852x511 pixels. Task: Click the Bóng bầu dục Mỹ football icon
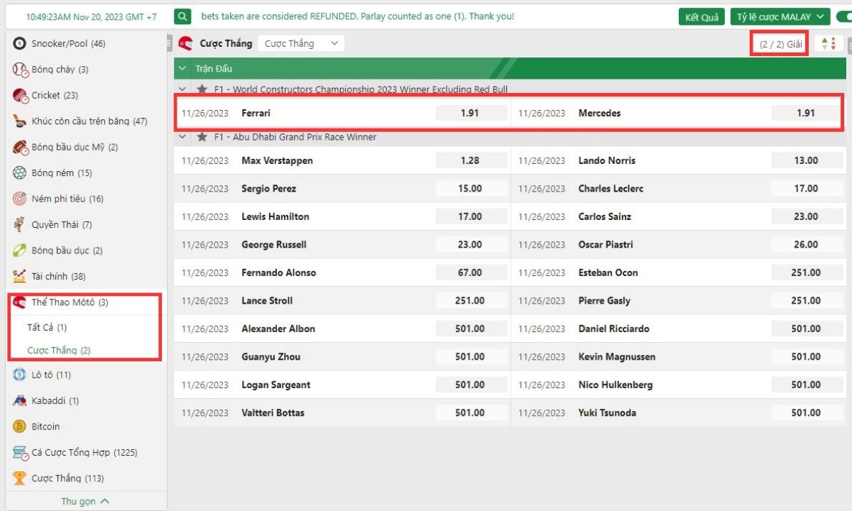[20, 147]
